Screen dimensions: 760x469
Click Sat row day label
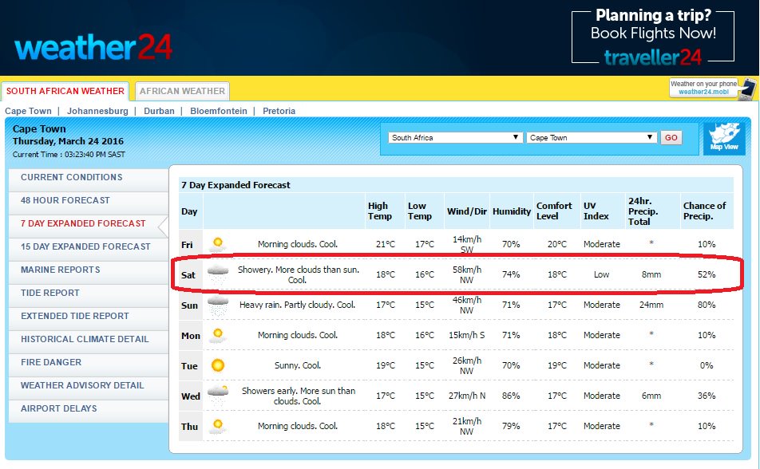click(188, 275)
